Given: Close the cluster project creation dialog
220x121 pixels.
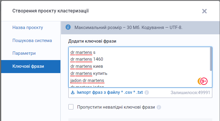Looking at the screenshot, I should (204, 11).
